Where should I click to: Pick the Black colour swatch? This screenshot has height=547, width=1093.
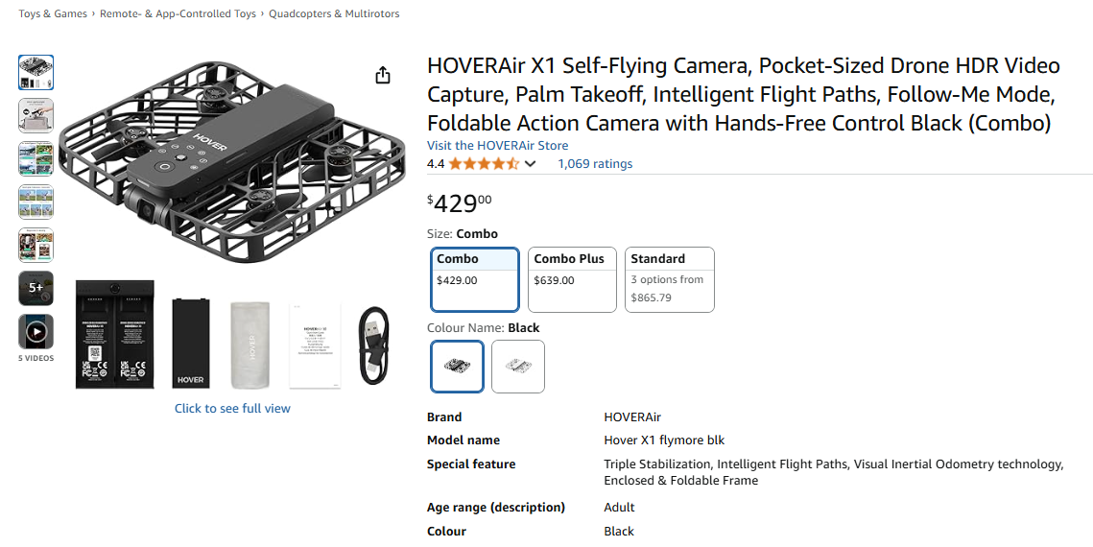457,367
